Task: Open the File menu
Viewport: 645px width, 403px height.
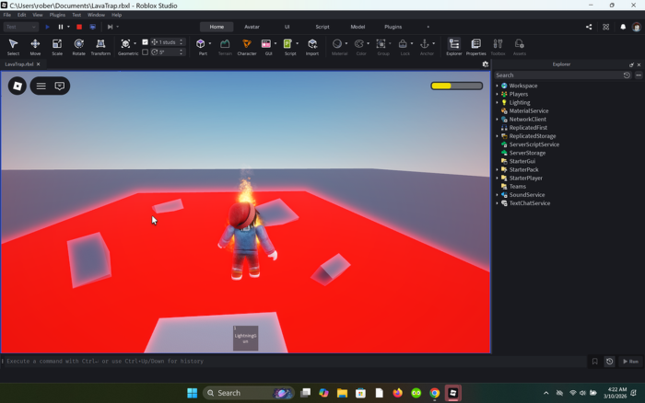Action: point(7,15)
